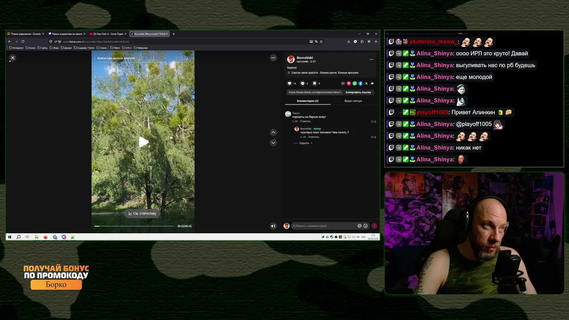Viewport: 569px width, 320px height.
Task: Open the post options three-dot menu
Action: pyautogui.click(x=371, y=59)
